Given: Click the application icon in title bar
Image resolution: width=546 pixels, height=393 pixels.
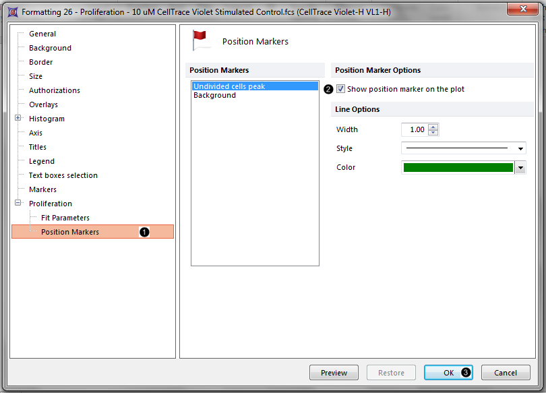Looking at the screenshot, I should point(12,11).
